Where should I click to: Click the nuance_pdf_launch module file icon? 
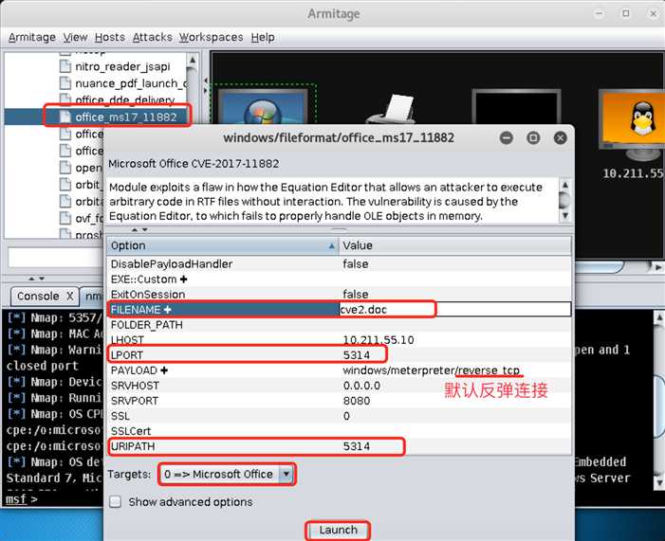[x=65, y=83]
